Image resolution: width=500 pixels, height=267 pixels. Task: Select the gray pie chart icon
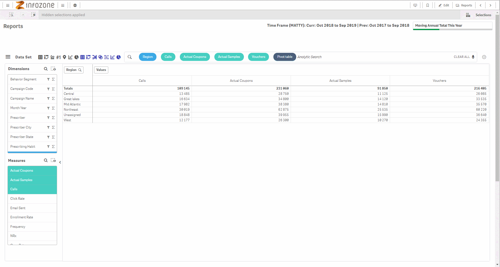click(76, 57)
